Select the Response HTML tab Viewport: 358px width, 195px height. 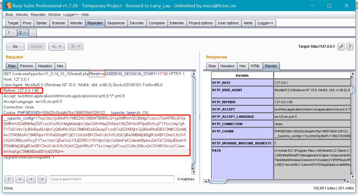[255, 66]
